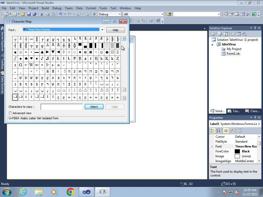
Task: Click the Undo arrow icon
Action: [x=61, y=14]
